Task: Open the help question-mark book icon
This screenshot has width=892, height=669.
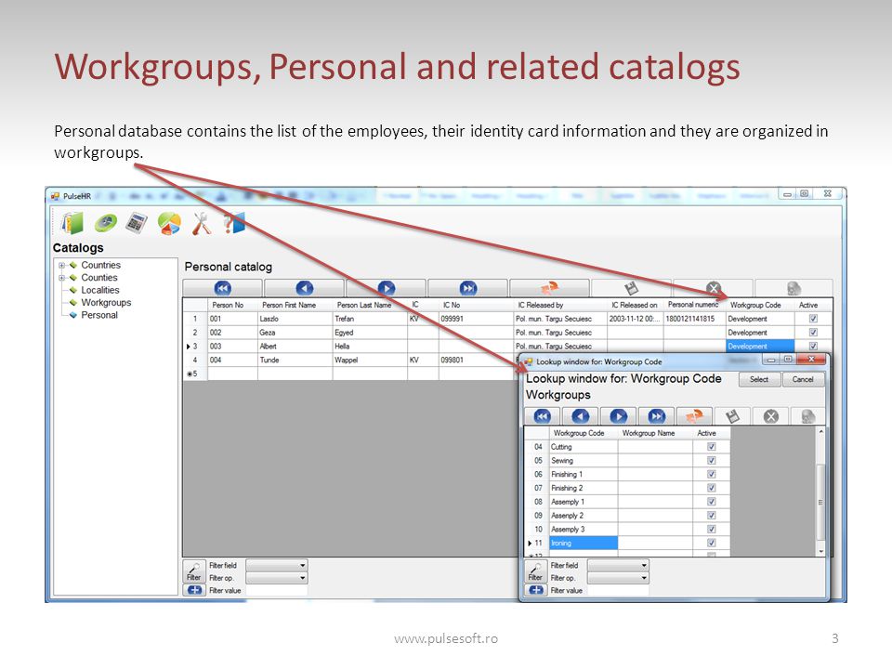Action: click(234, 223)
